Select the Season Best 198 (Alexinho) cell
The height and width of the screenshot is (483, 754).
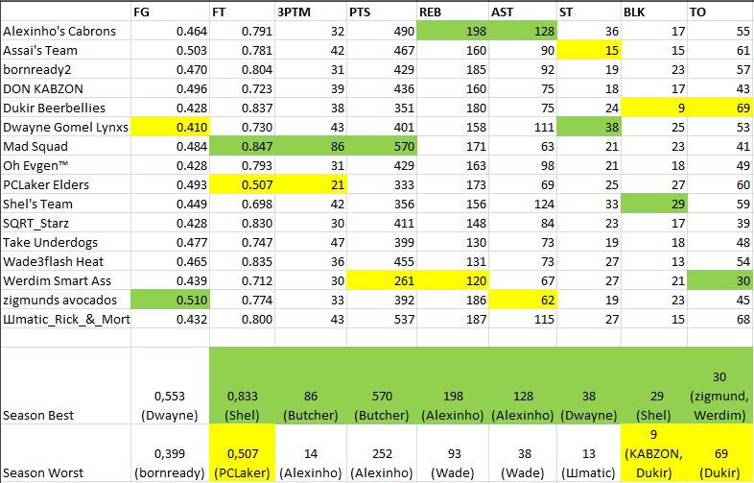pyautogui.click(x=453, y=386)
